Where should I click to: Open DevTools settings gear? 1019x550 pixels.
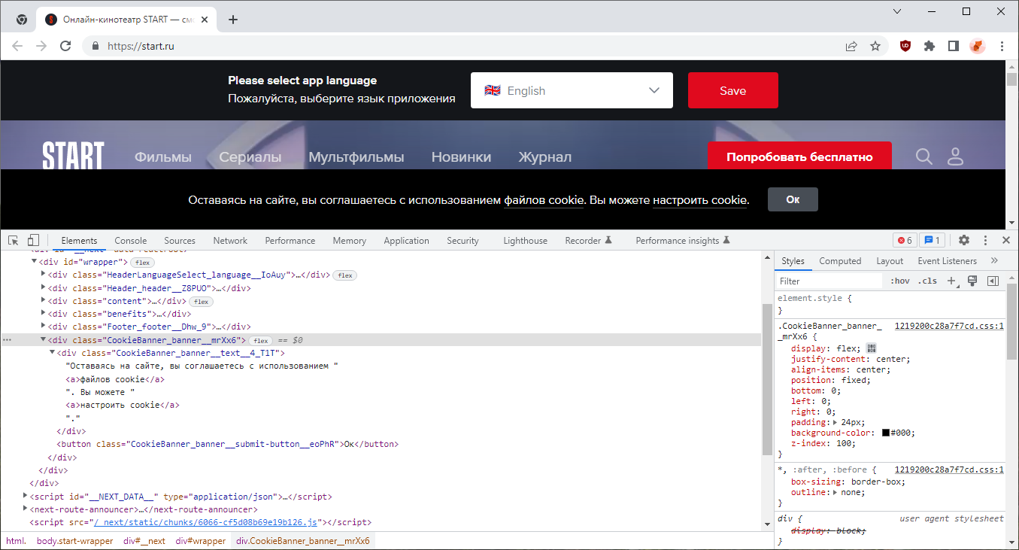click(964, 239)
